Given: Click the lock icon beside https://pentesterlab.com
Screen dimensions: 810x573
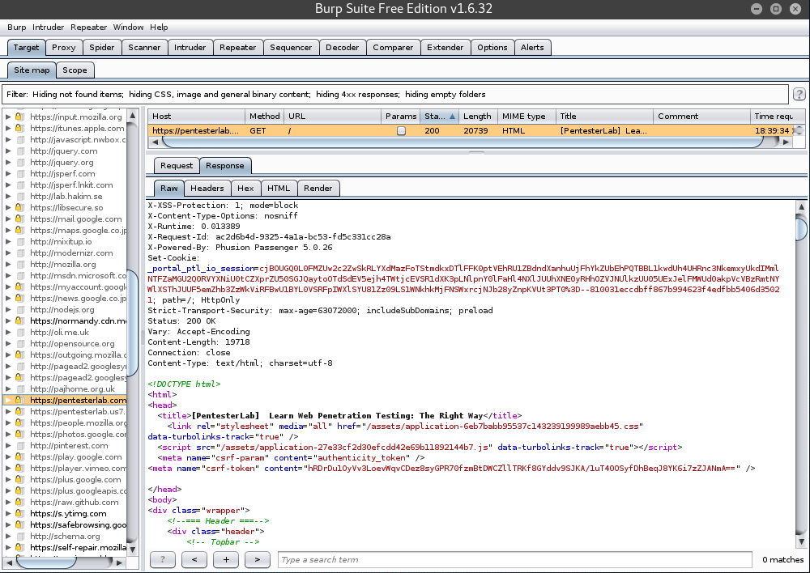Looking at the screenshot, I should point(19,400).
